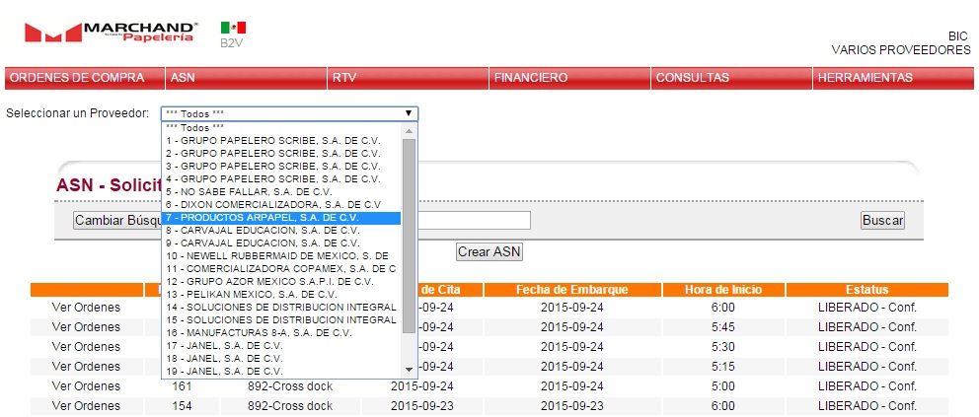Choose 19 - JANEL, S.A. DE C.V.
Image resolution: width=979 pixels, height=417 pixels.
(281, 371)
